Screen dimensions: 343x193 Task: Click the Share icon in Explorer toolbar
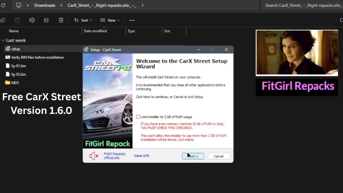point(46,20)
